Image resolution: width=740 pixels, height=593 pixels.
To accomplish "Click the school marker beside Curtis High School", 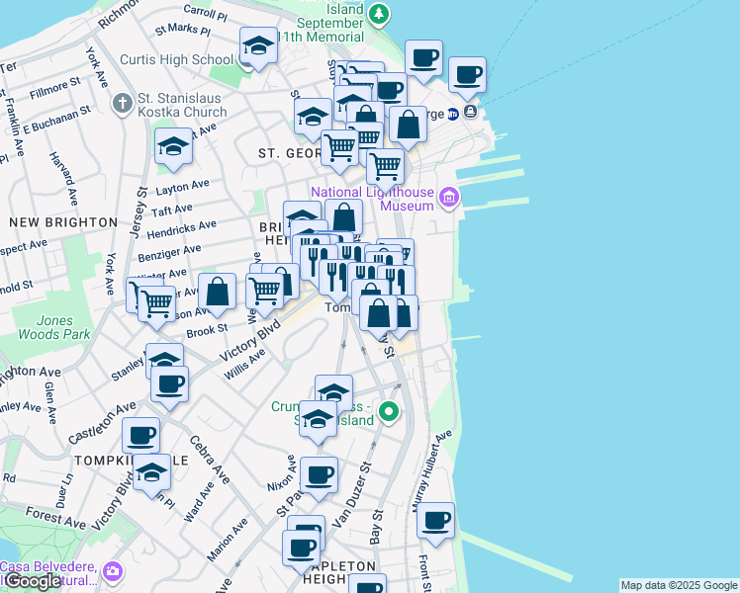I will click(258, 46).
